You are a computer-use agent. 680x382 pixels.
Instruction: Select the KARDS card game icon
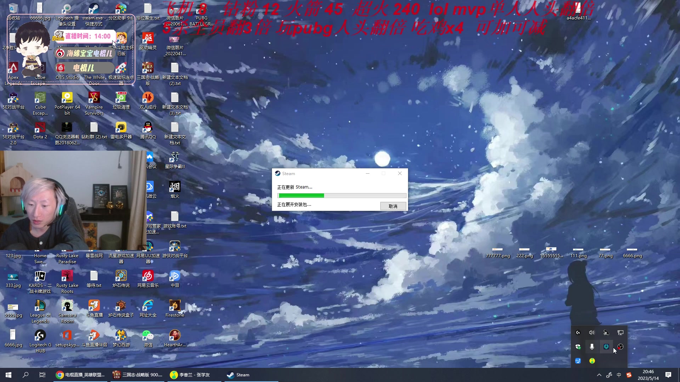coord(40,282)
